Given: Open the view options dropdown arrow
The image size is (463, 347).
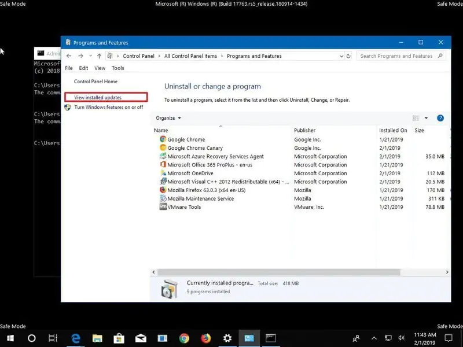Looking at the screenshot, I should click(427, 118).
